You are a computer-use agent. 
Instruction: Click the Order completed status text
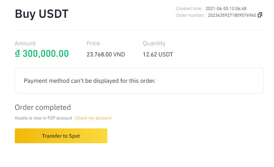click(43, 108)
